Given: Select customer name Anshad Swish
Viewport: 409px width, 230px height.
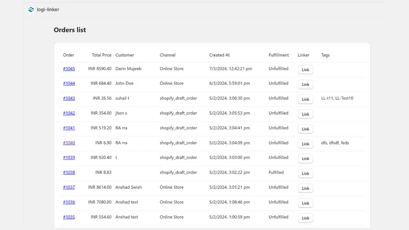Looking at the screenshot, I should [x=129, y=187].
